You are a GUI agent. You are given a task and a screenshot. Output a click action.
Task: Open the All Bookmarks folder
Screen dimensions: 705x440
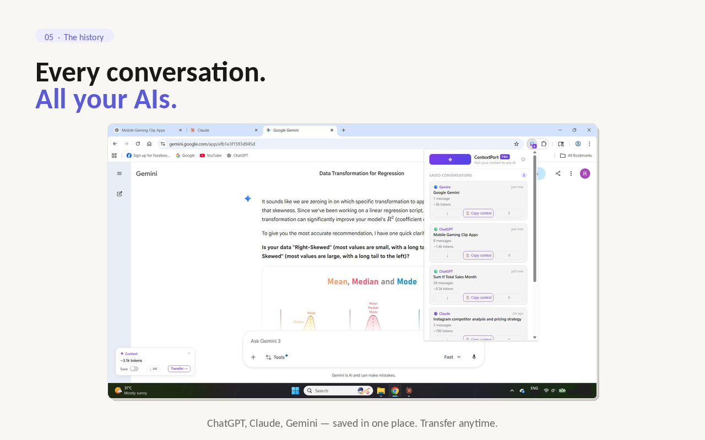tap(576, 156)
